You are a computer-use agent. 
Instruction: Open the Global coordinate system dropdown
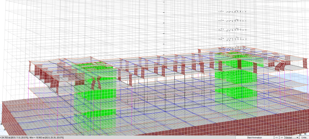tap(292, 137)
